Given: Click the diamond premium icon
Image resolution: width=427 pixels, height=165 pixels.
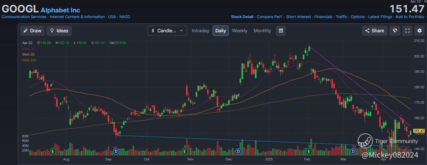Looking at the screenshot, I should coord(395,31).
